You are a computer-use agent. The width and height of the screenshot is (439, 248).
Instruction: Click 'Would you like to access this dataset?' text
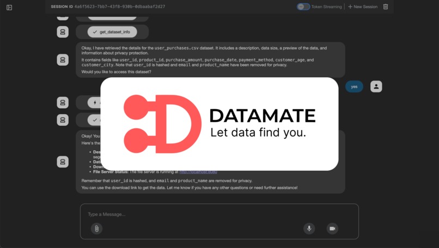tap(116, 72)
